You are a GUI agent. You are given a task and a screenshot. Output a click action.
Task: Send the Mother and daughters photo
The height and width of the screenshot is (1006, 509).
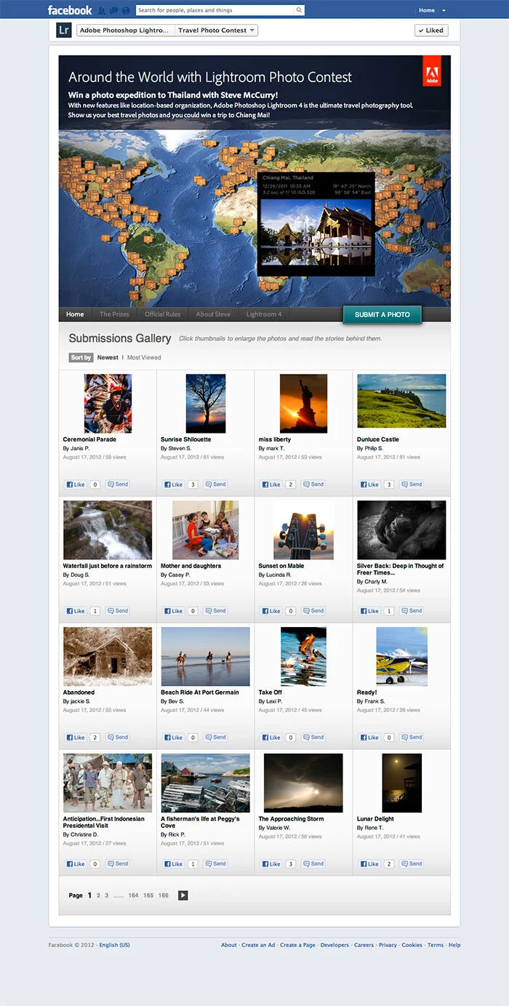(x=216, y=611)
